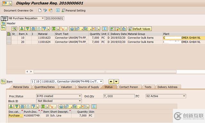This screenshot has width=205, height=123.
Task: Click the Other Purchase Requisition icon
Action: 51,11
